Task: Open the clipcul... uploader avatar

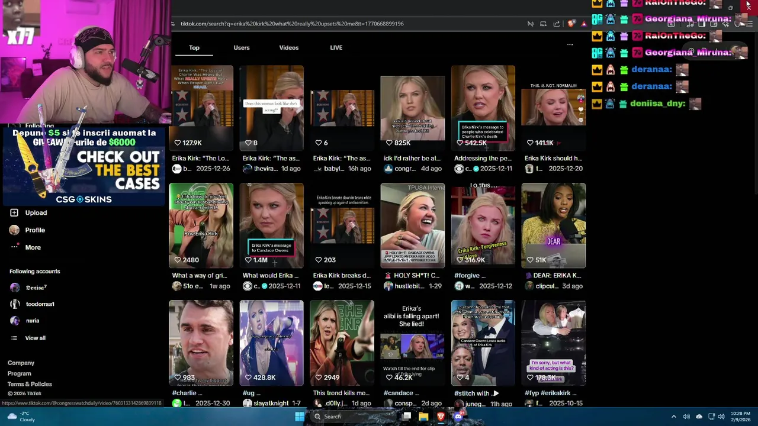Action: pos(529,286)
